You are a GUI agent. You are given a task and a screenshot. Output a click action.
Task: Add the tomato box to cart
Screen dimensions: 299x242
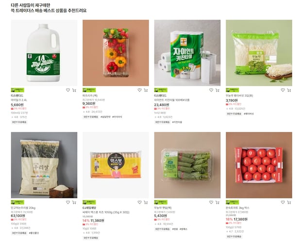coord(289,202)
